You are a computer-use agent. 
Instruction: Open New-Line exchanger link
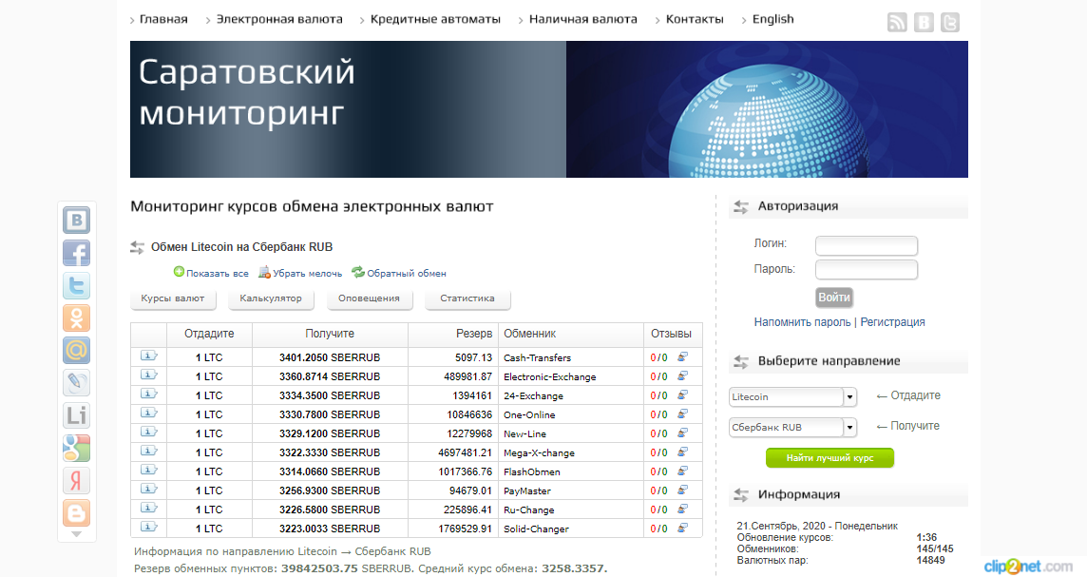(x=524, y=433)
